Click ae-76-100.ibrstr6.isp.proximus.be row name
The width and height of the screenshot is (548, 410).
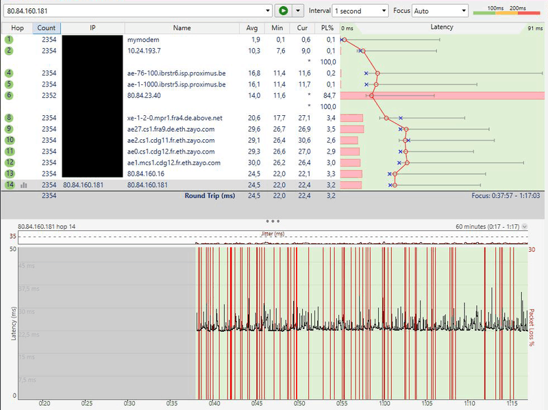(x=176, y=73)
